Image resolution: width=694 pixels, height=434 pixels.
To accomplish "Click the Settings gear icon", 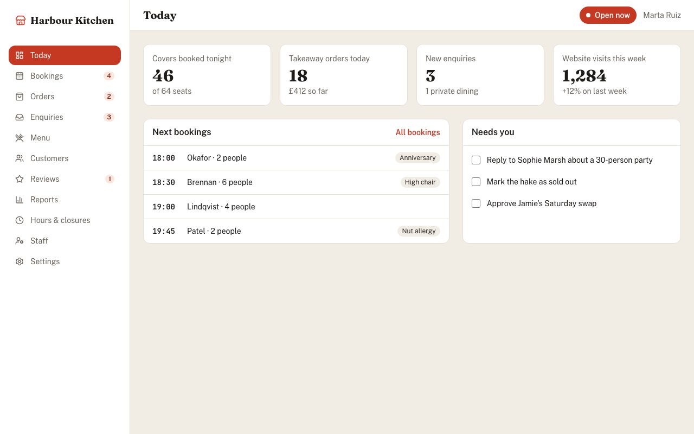I will pos(20,261).
